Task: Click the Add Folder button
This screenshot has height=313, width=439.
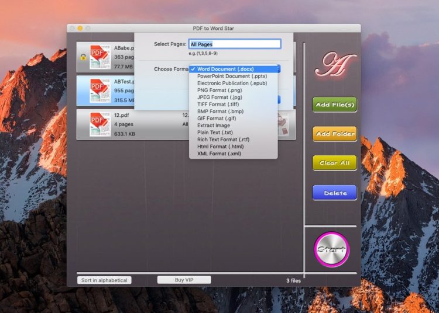Action: [334, 134]
